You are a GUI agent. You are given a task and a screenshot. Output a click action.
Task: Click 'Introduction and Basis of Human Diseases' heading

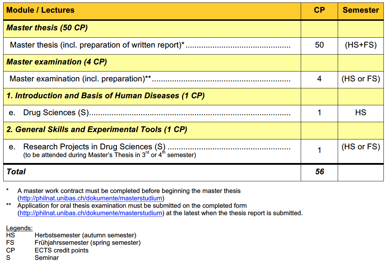pyautogui.click(x=106, y=96)
